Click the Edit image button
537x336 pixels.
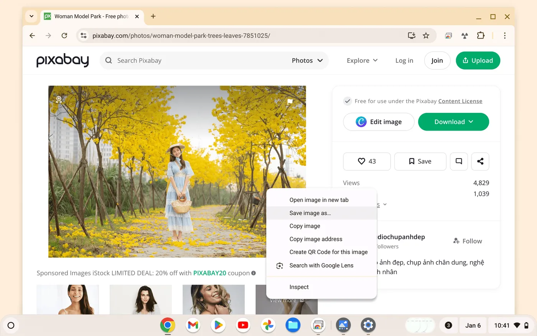(x=379, y=122)
